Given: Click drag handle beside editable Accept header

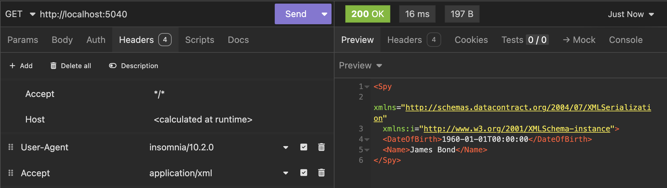Looking at the screenshot, I should 11,173.
